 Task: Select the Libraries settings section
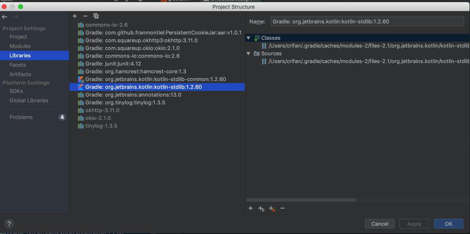pyautogui.click(x=34, y=55)
